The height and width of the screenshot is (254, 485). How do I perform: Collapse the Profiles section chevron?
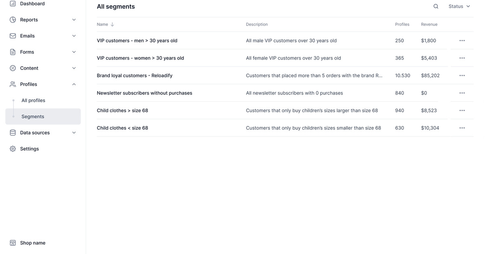74,84
